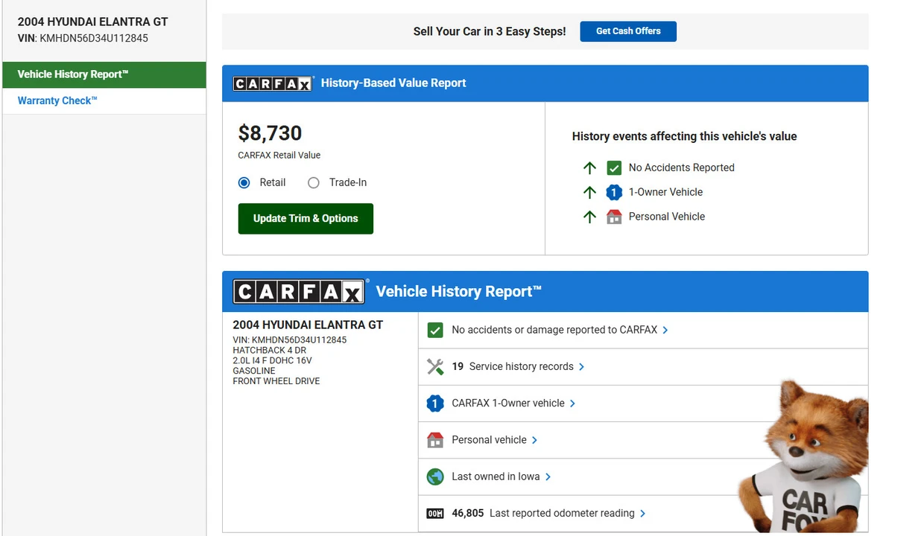The width and height of the screenshot is (924, 536).
Task: Click the 1-Owner Vehicle value event text
Action: point(665,192)
